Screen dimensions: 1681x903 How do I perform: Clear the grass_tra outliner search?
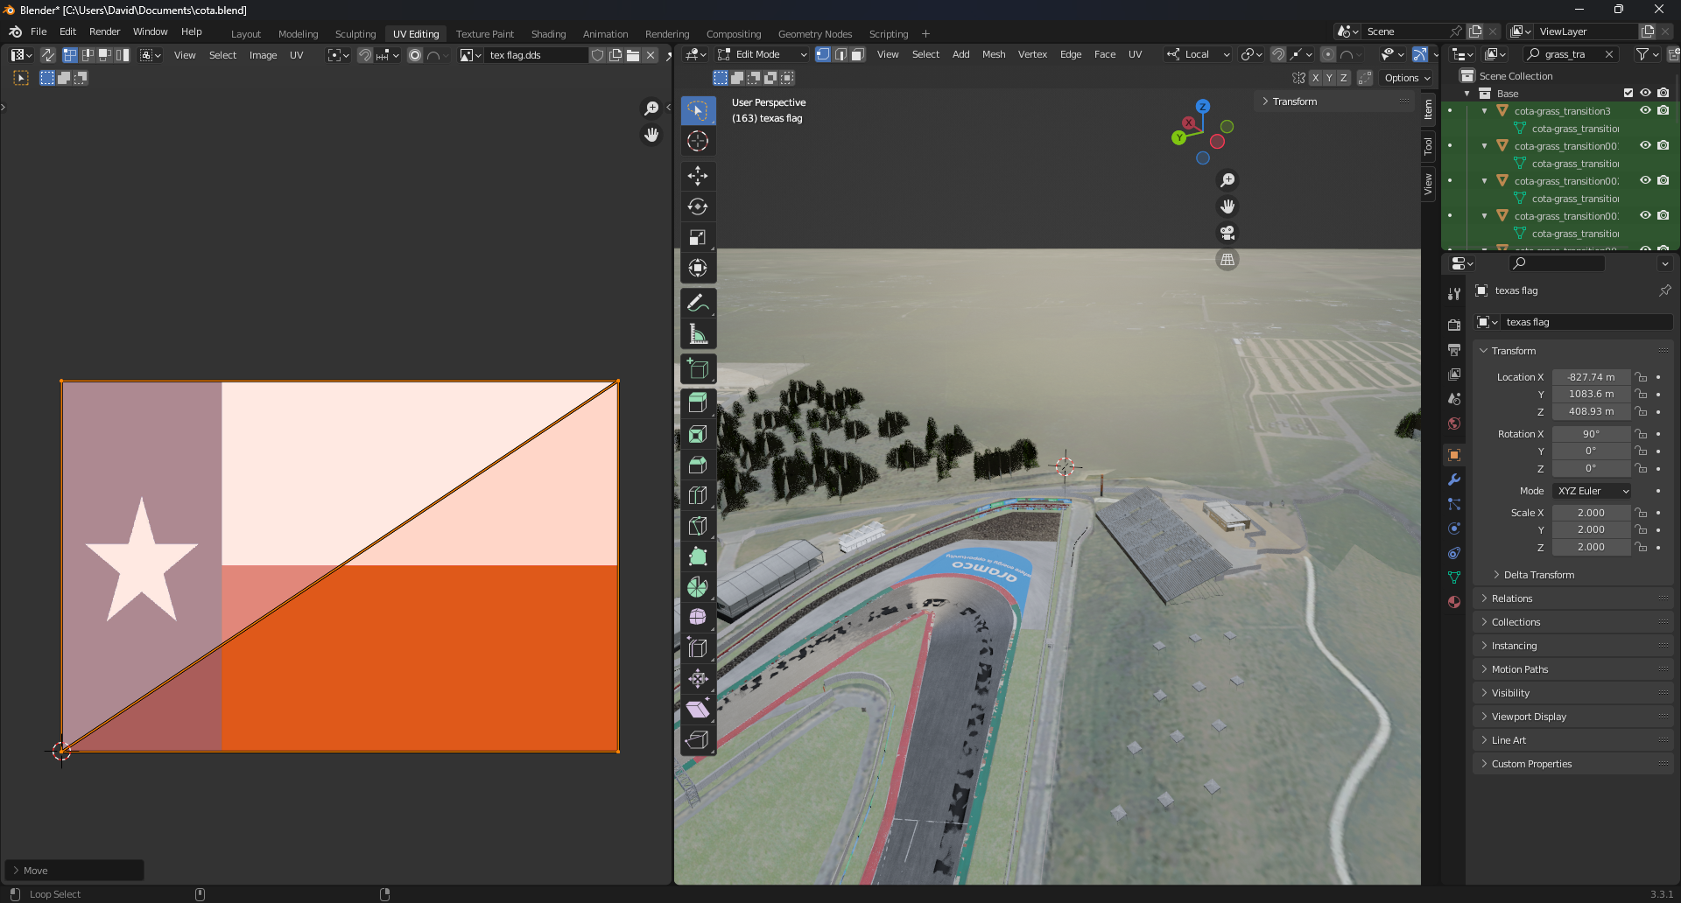(x=1609, y=54)
